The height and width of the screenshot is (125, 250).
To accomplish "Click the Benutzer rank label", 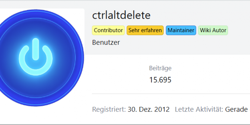I will point(106,42).
